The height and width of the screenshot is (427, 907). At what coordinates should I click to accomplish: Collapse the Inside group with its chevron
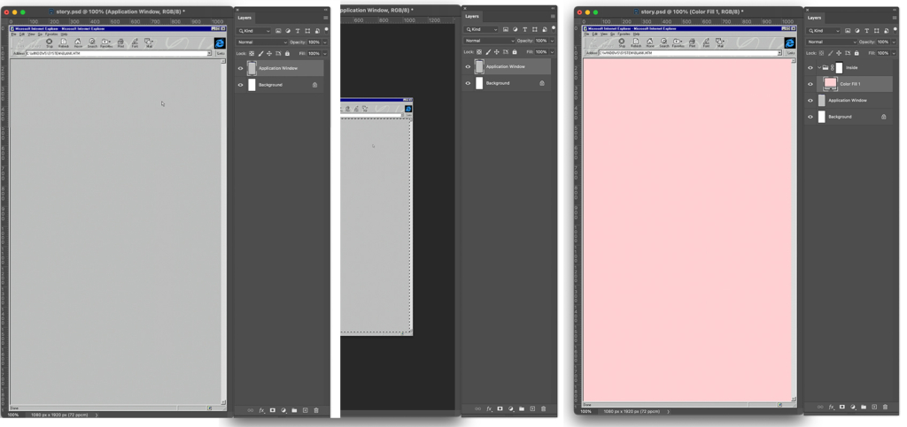tap(819, 67)
